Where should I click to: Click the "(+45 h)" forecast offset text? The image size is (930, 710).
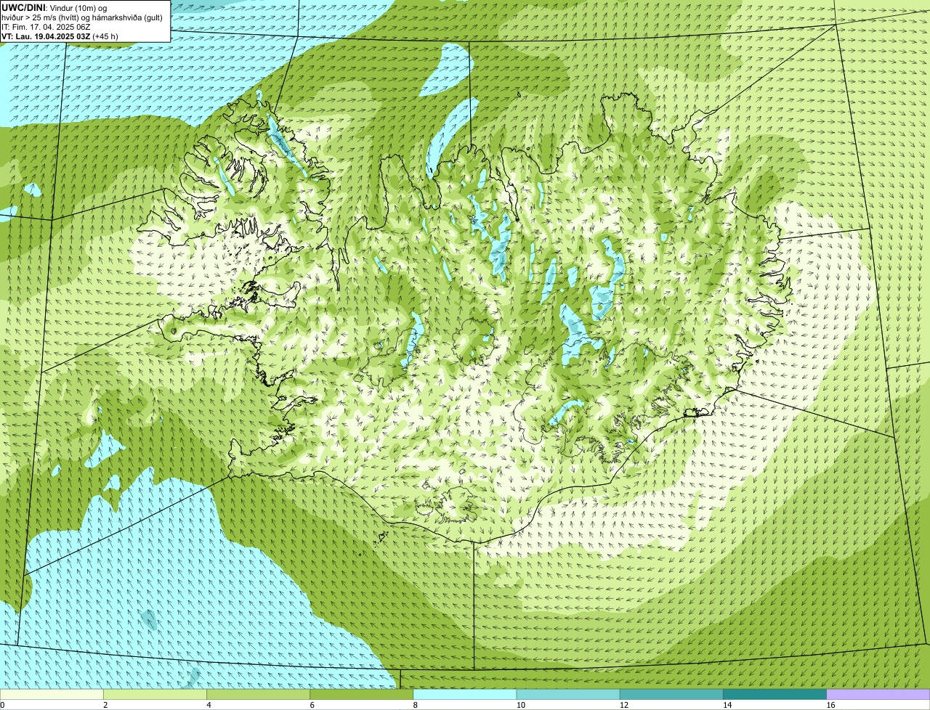point(105,36)
